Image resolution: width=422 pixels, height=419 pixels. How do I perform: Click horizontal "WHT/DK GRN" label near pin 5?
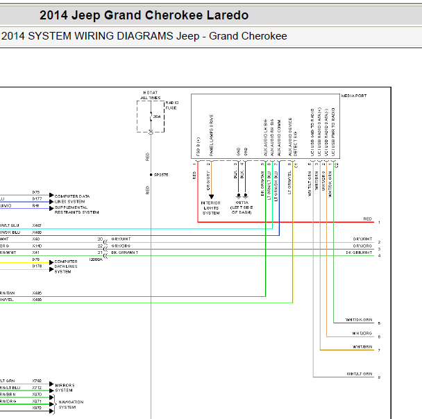click(x=359, y=320)
